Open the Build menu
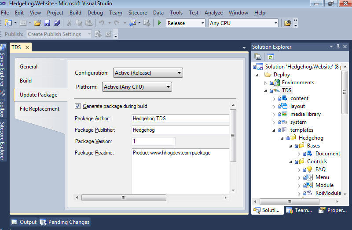Image resolution: width=352 pixels, height=230 pixels. point(75,13)
